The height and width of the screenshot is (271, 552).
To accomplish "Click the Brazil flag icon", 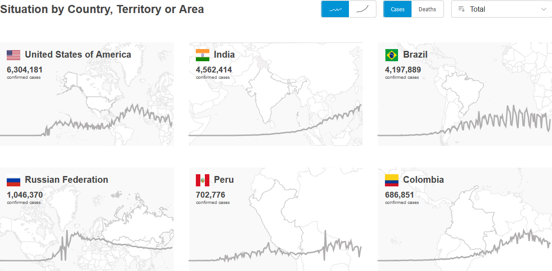I will (x=392, y=55).
